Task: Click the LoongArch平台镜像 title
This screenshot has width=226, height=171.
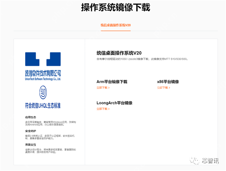Action: pos(115,103)
